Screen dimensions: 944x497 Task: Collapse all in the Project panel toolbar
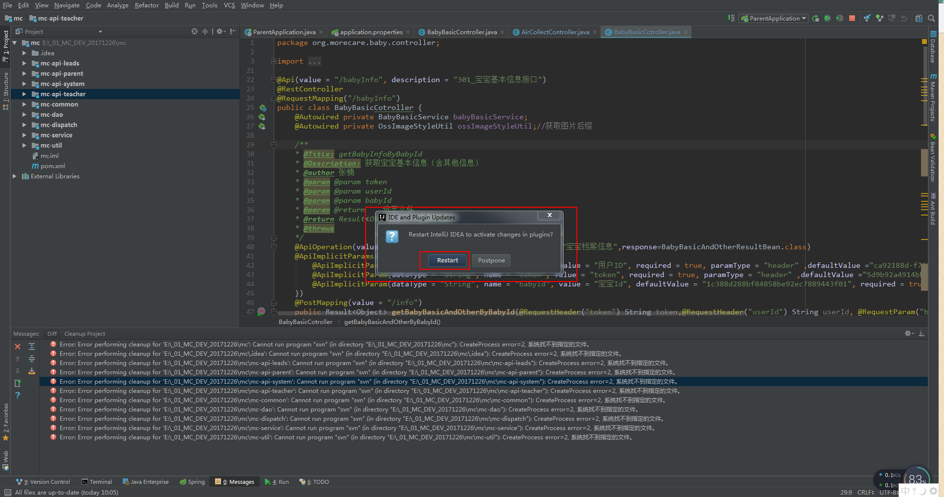(205, 31)
